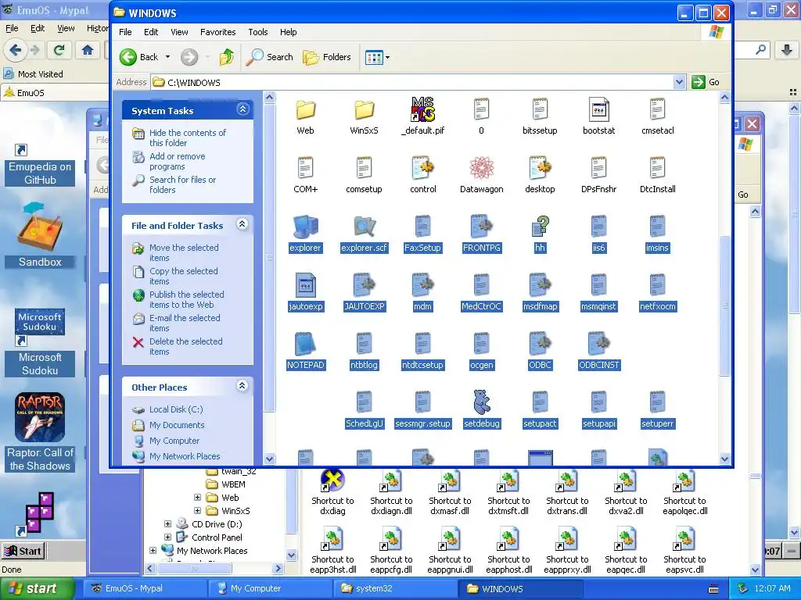Select the ODBCINST settings file
This screenshot has width=801, height=600.
(x=598, y=344)
